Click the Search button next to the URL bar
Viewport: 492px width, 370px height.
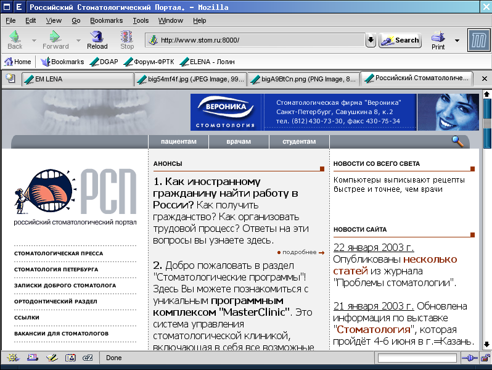pyautogui.click(x=400, y=40)
